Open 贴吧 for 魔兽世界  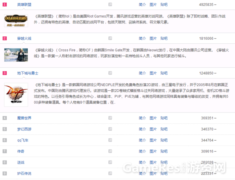164,118
